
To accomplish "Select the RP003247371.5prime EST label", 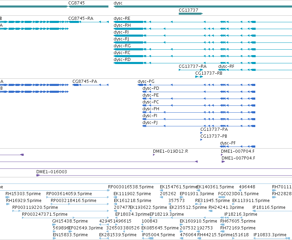I will pos(45,214).
